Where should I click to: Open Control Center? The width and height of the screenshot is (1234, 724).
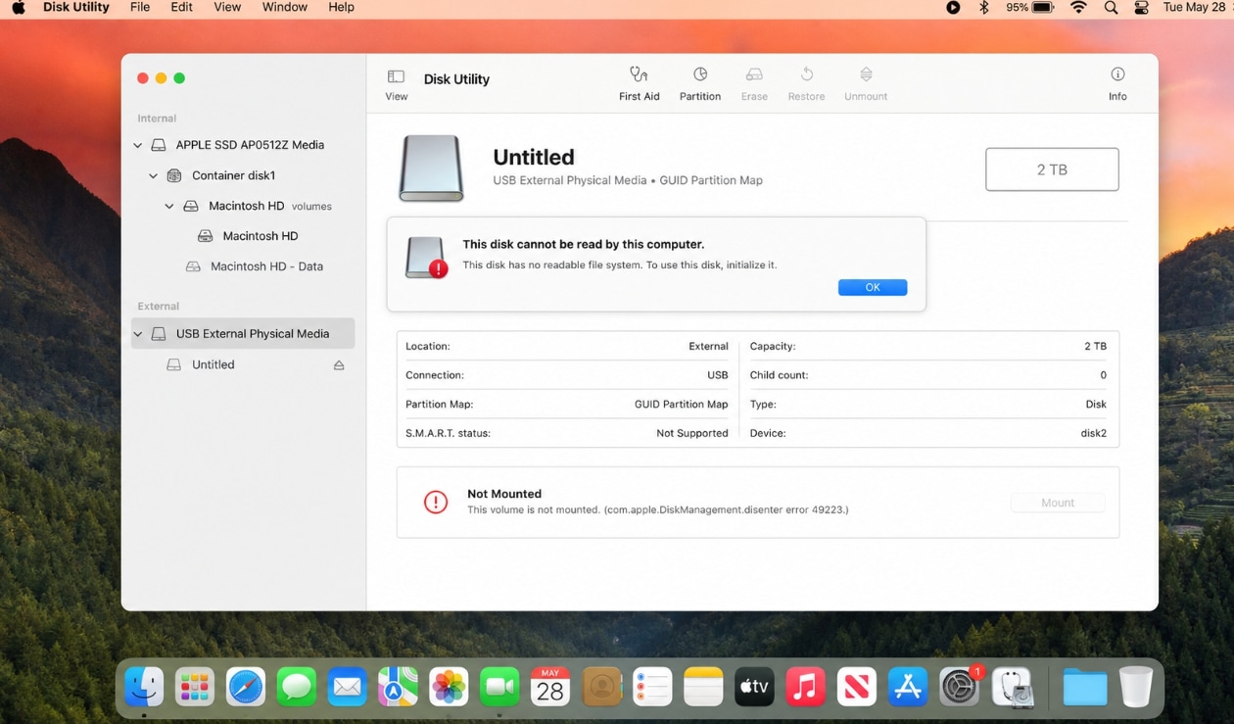pos(1141,7)
